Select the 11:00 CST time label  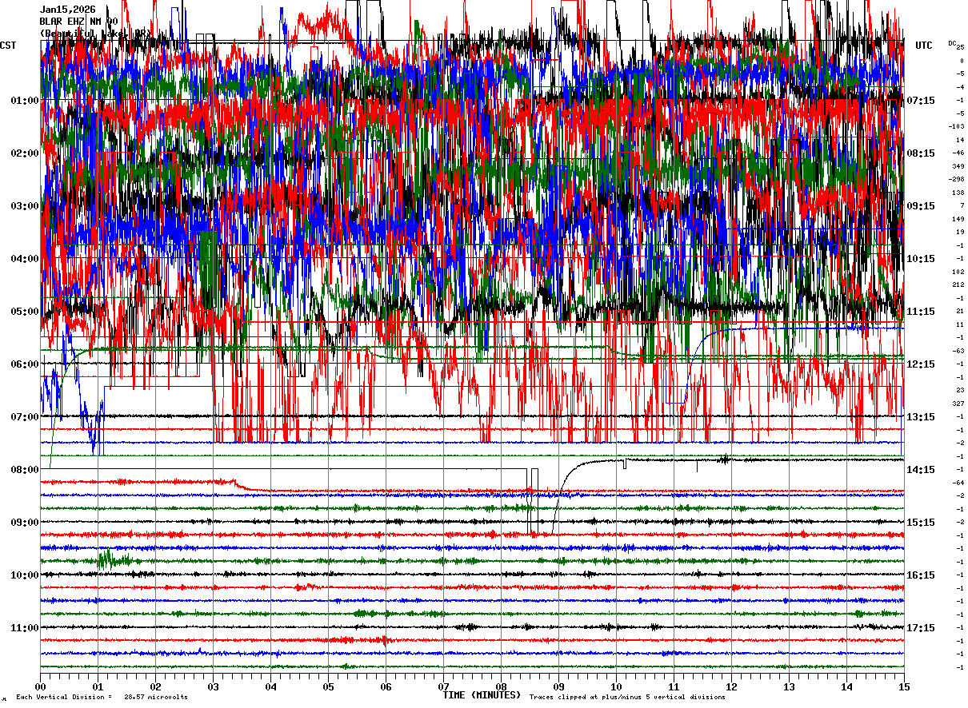tap(26, 628)
